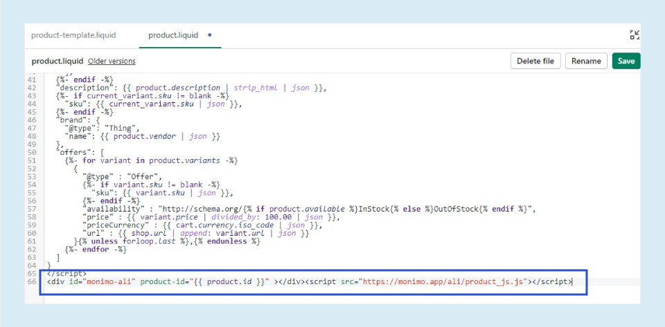Click the "monimo-ali" id string
Viewport: 665px width, 327px height.
tap(101, 281)
